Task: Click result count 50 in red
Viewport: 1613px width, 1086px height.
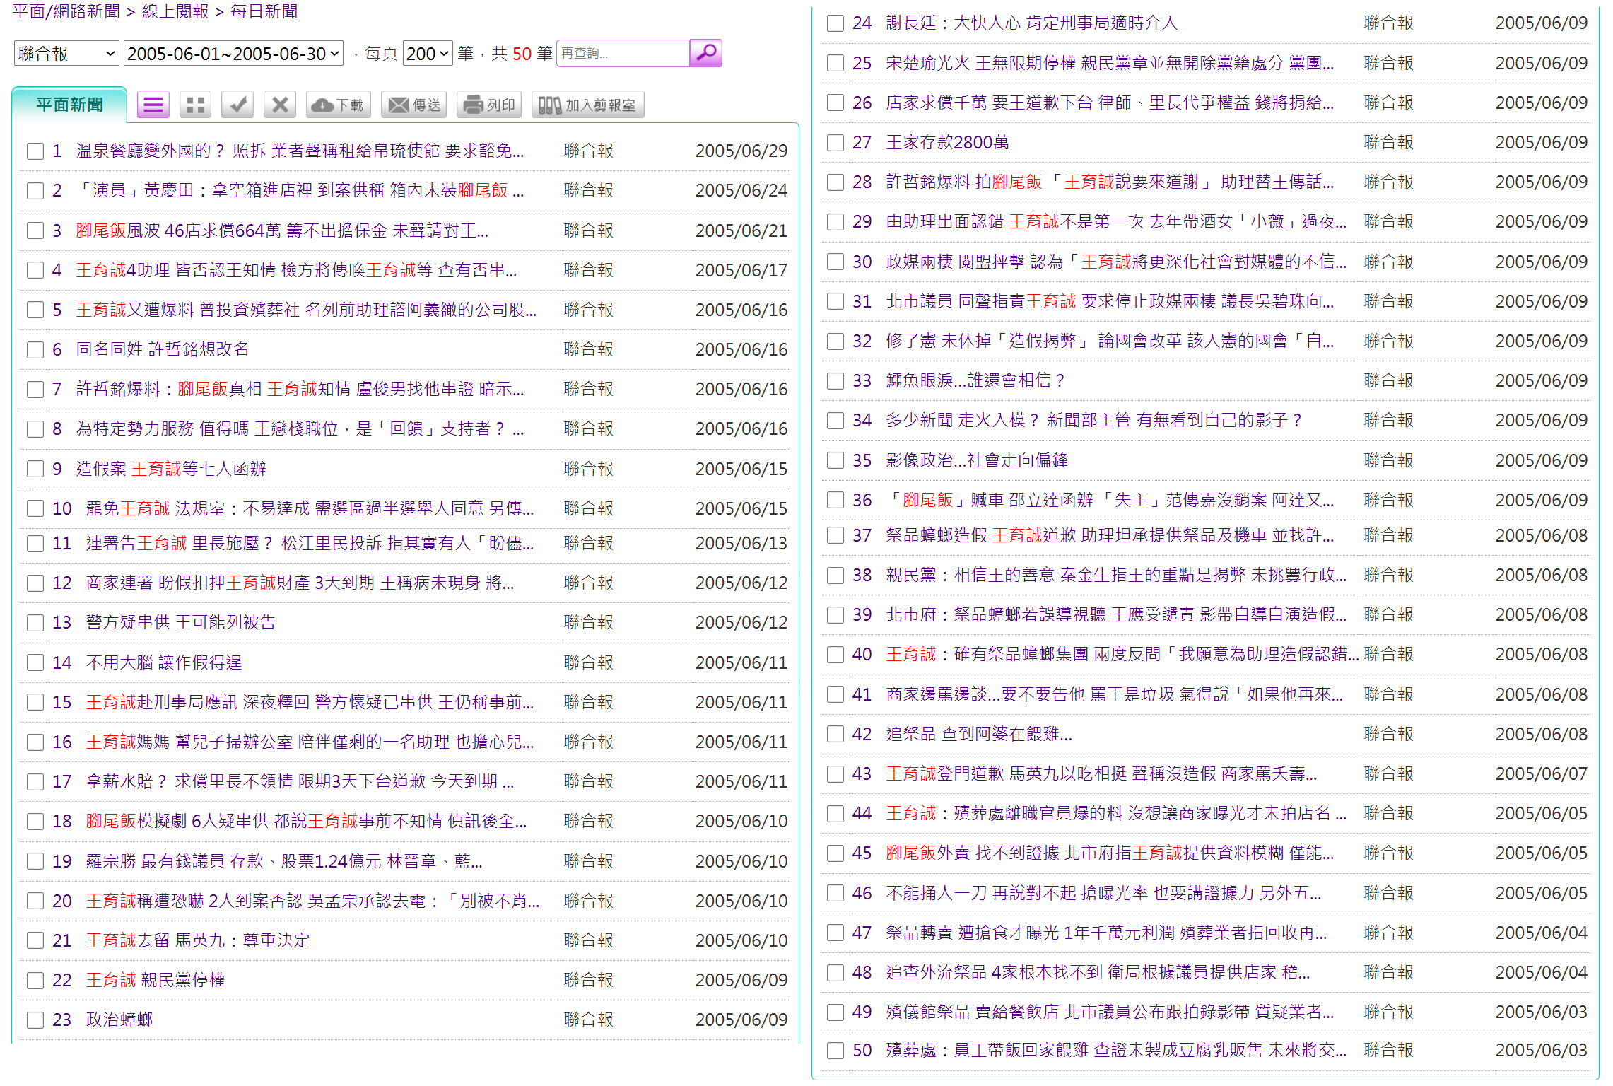Action: [x=522, y=54]
